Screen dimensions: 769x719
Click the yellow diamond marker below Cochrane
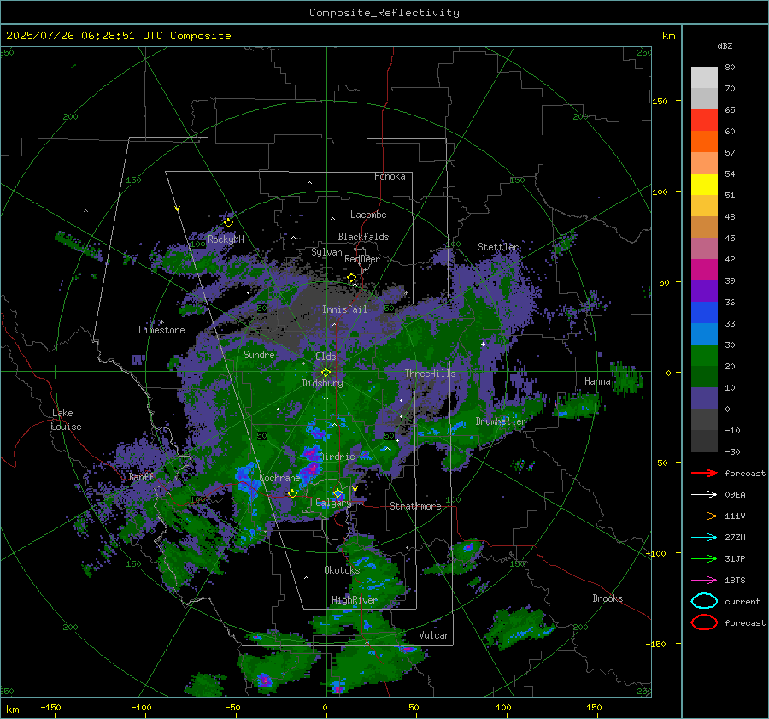point(293,493)
